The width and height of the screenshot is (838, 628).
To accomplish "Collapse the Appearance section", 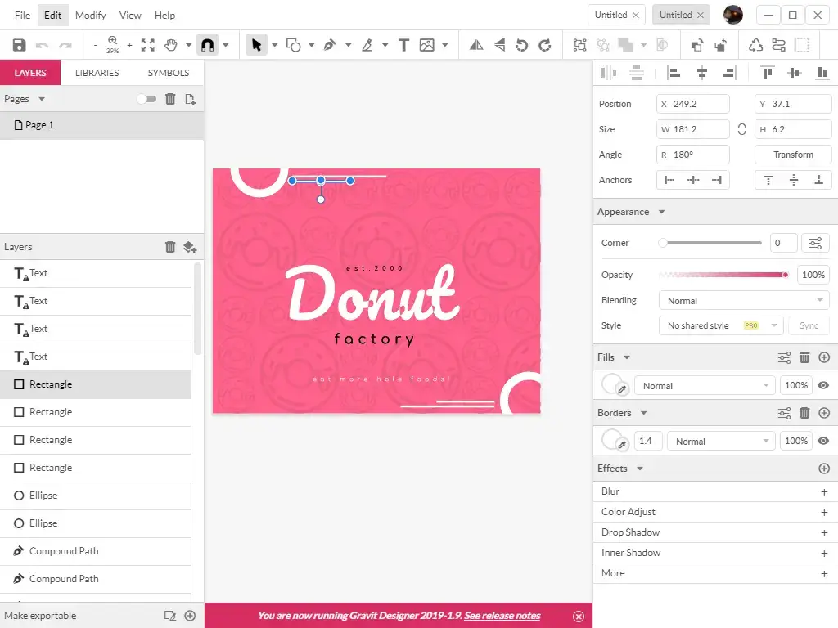I will 661,212.
